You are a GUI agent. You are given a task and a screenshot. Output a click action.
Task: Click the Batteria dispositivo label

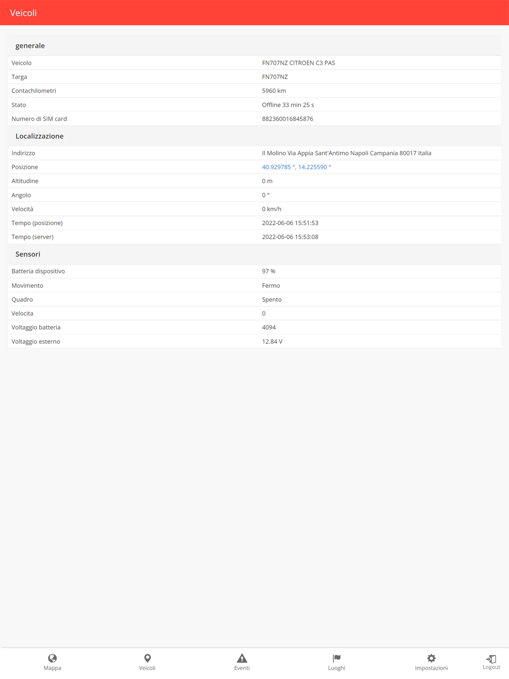pyautogui.click(x=38, y=271)
